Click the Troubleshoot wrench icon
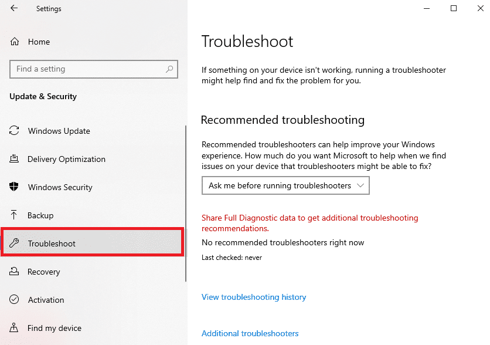 15,243
